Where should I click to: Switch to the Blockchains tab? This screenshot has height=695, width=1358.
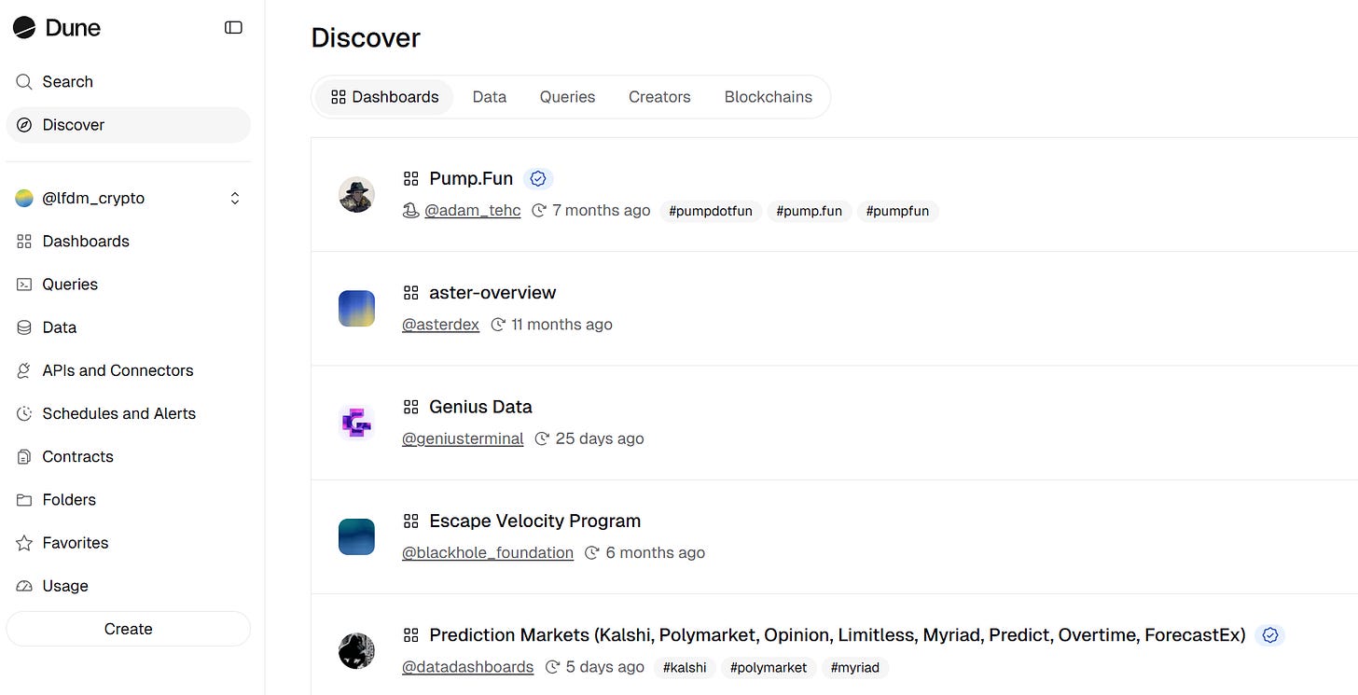[769, 97]
